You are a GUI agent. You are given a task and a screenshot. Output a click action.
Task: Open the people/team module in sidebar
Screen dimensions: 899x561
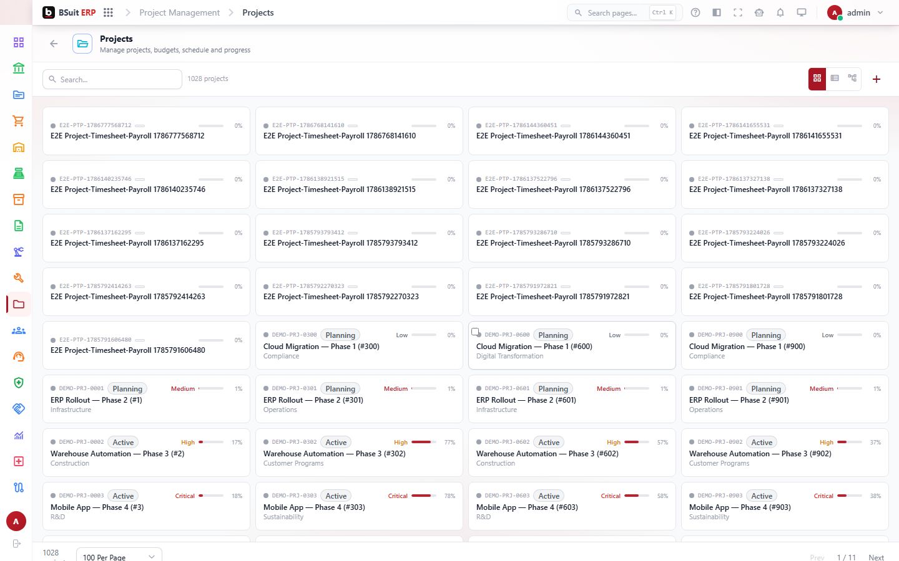point(19,330)
